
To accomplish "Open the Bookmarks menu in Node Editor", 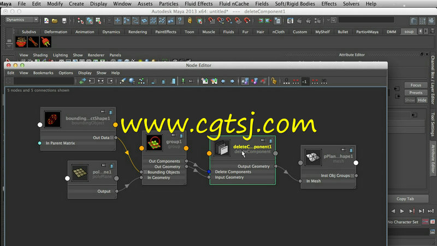I will [43, 73].
